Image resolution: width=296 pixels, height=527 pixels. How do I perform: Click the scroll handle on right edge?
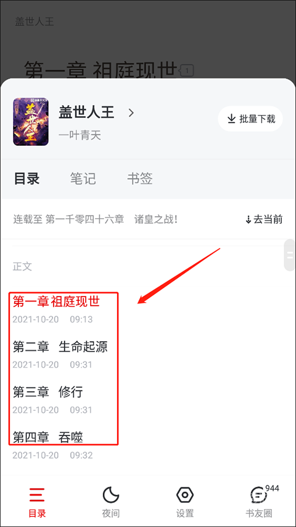pos(290,255)
